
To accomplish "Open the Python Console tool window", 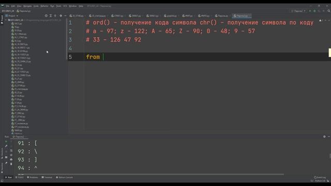I will 64,177.
